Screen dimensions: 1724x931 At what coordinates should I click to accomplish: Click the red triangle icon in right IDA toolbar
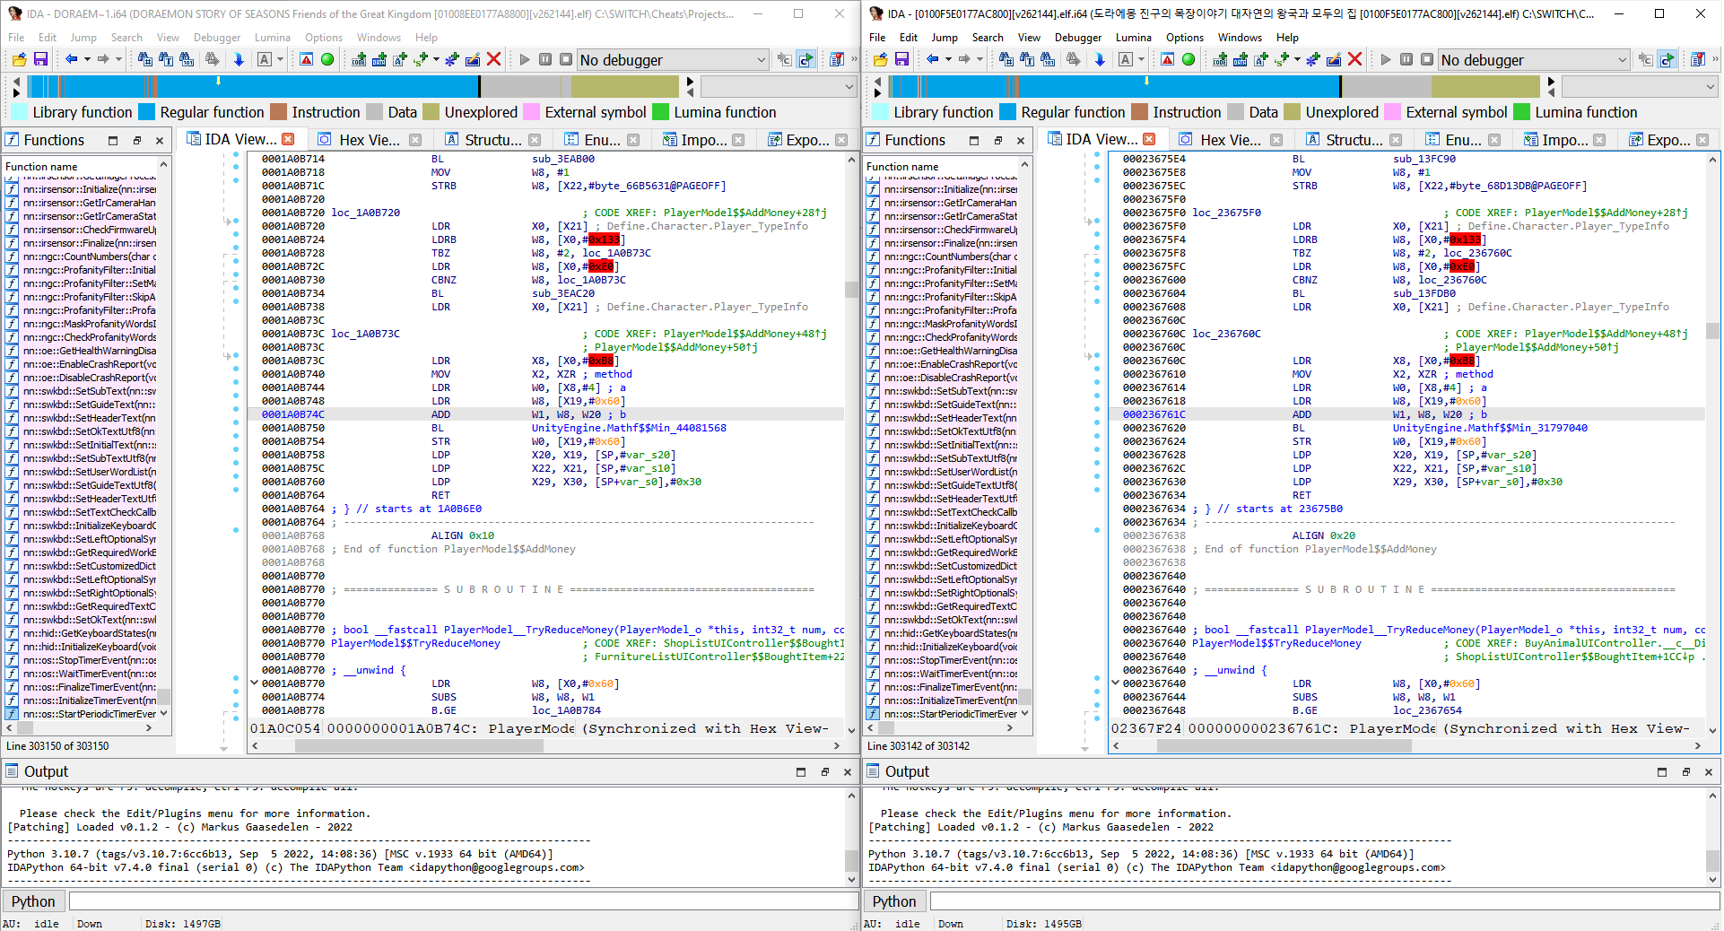click(1167, 59)
